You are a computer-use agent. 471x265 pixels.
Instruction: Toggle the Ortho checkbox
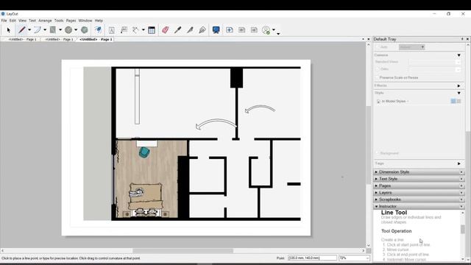tap(378, 69)
